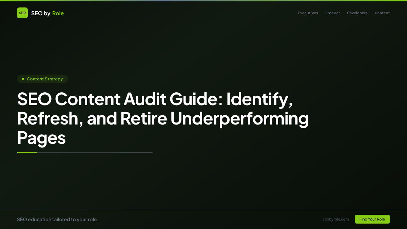Click the Content Strategy badge label text
This screenshot has width=407, height=229.
click(x=45, y=79)
